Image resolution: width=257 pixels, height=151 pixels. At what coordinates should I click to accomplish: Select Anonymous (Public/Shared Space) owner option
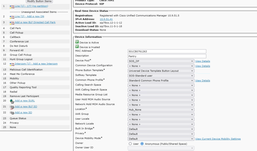click(x=142, y=144)
